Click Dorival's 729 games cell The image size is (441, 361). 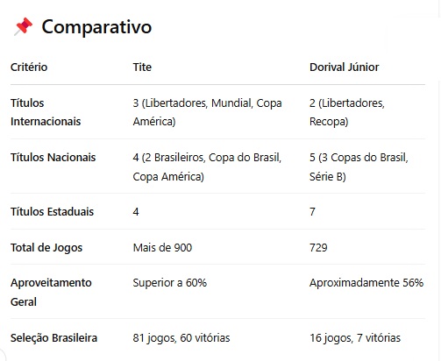(x=318, y=248)
